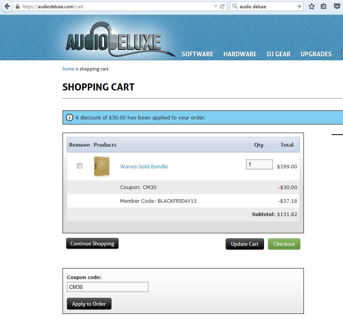The width and height of the screenshot is (343, 319).
Task: Click the browser address bar URL
Action: tap(52, 7)
